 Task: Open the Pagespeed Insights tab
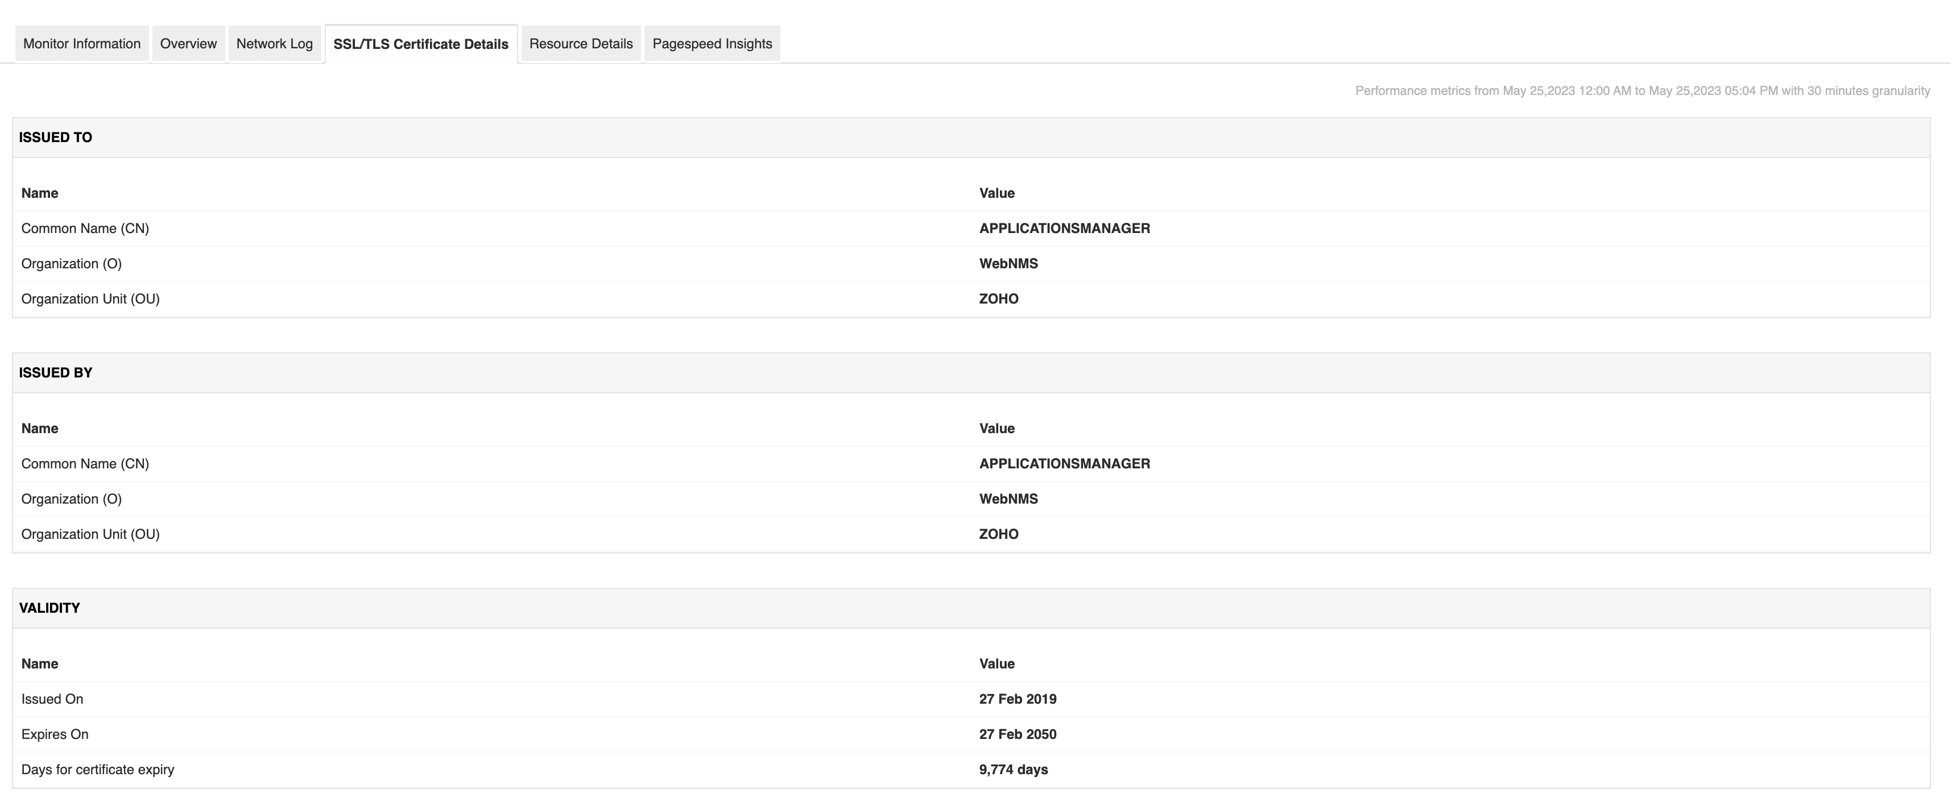point(712,44)
